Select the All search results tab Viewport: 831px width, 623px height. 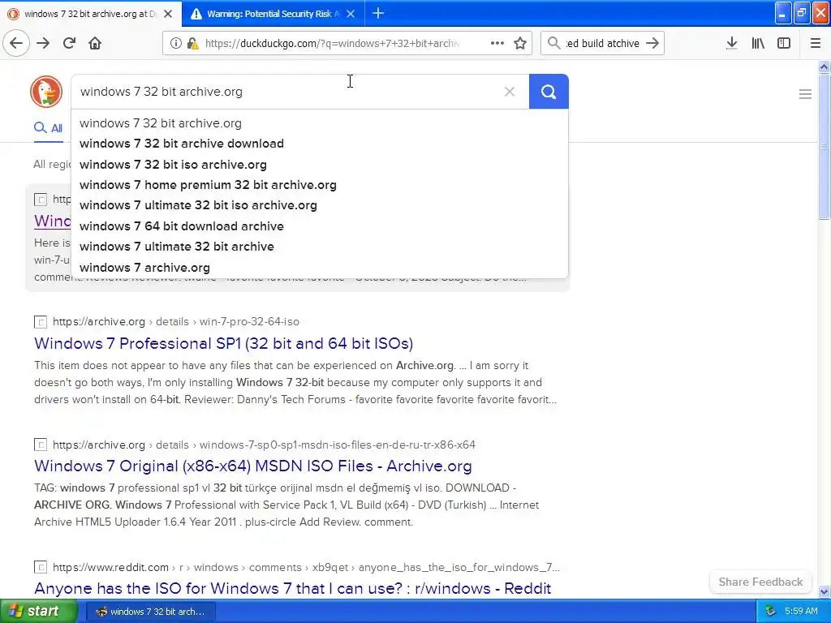48,128
